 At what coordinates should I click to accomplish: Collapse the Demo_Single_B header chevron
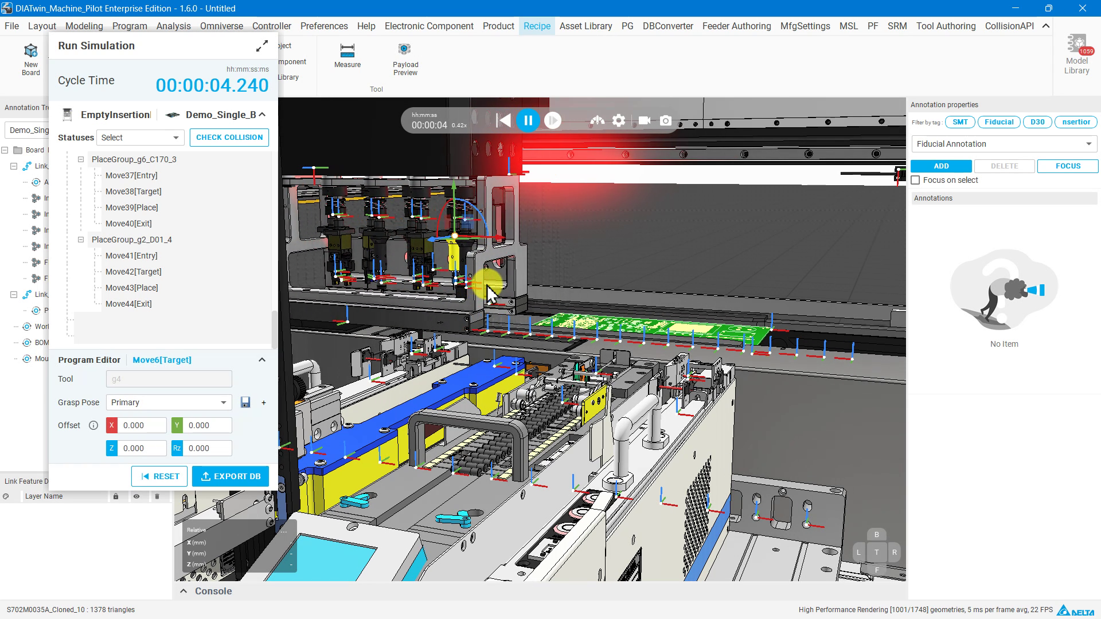click(x=262, y=115)
